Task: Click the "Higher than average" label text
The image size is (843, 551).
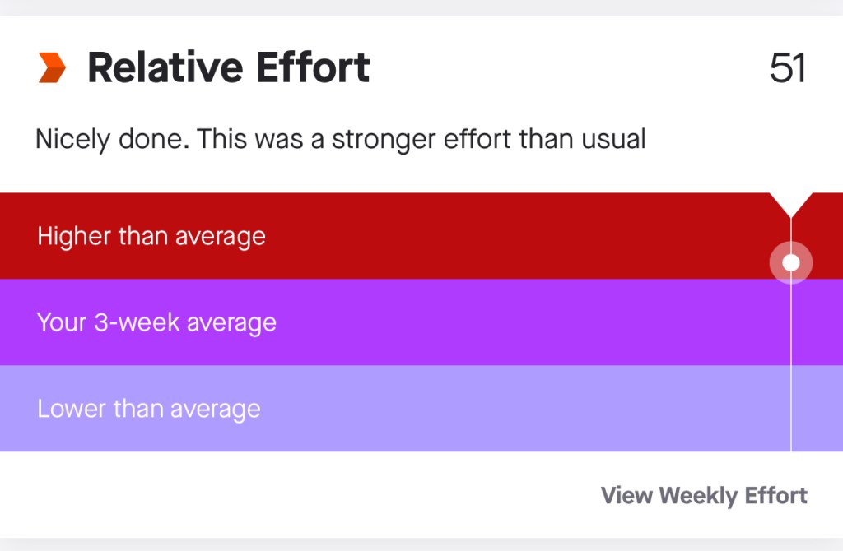Action: coord(151,237)
